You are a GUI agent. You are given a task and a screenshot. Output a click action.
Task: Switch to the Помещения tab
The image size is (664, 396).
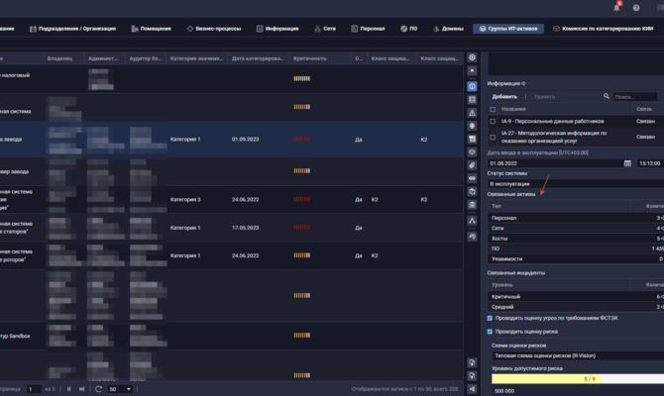(152, 29)
